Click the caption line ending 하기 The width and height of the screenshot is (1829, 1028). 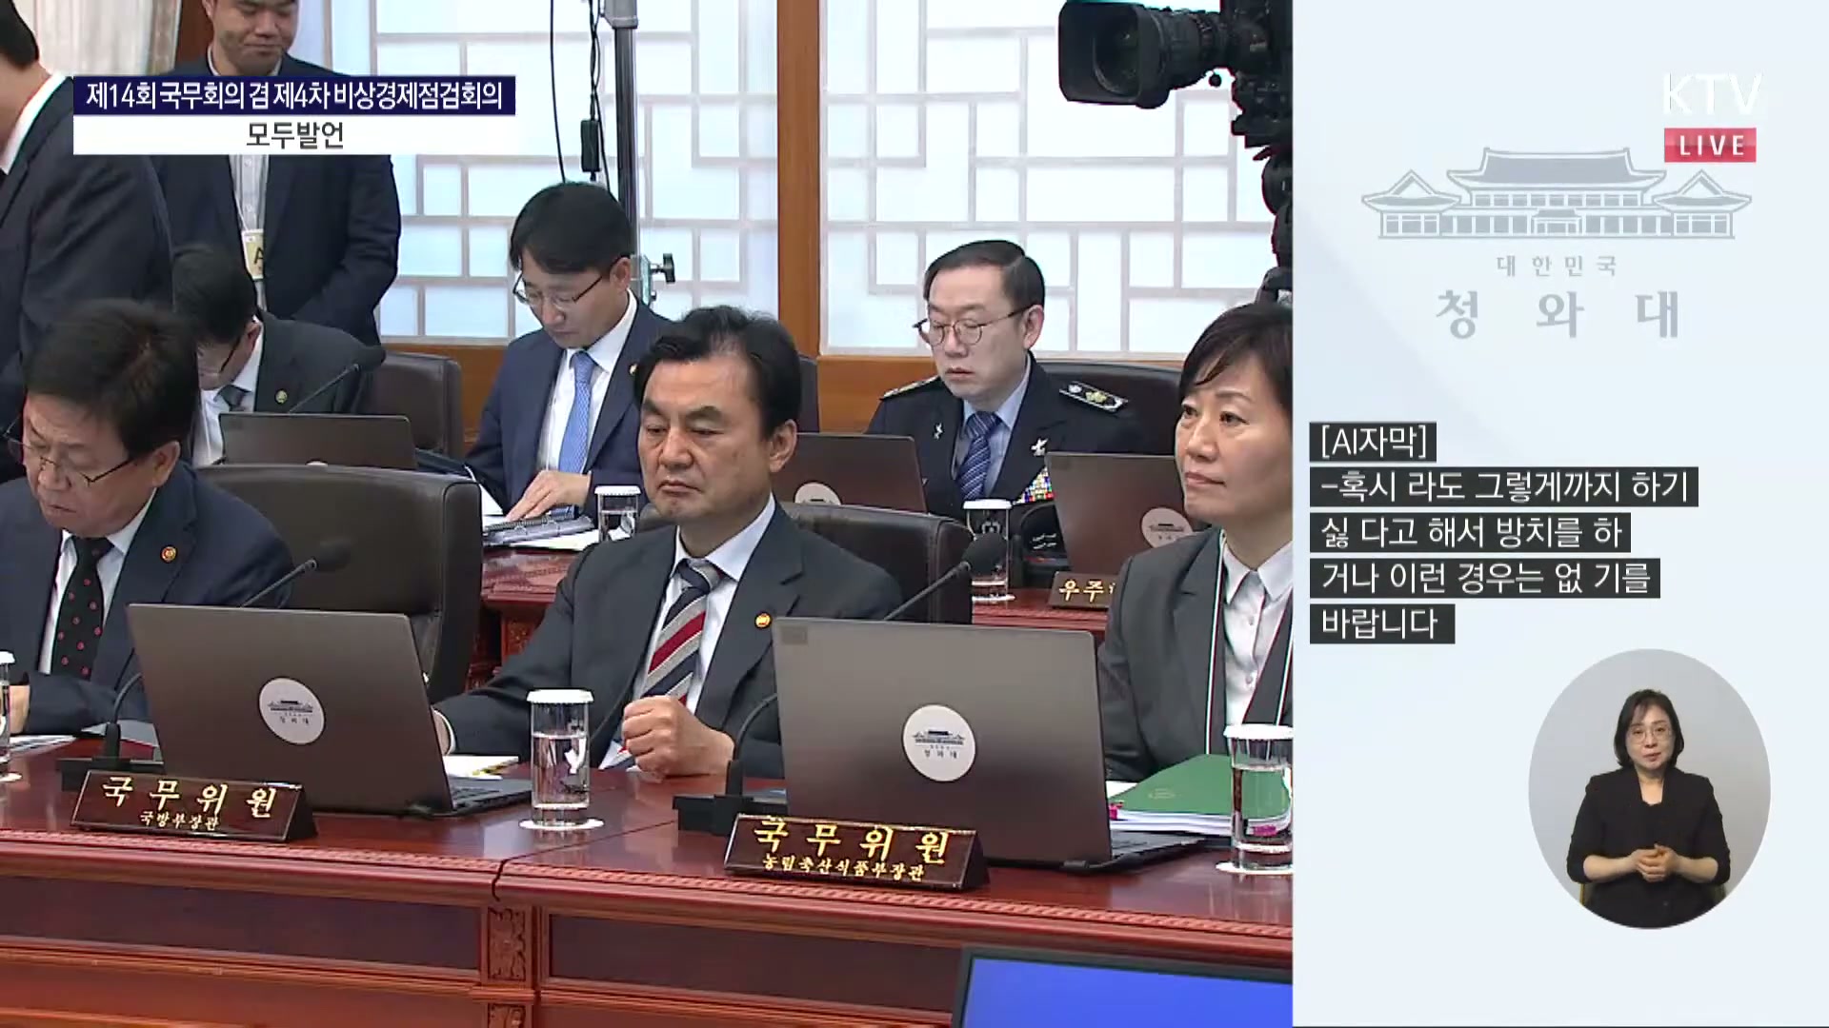(x=1503, y=487)
